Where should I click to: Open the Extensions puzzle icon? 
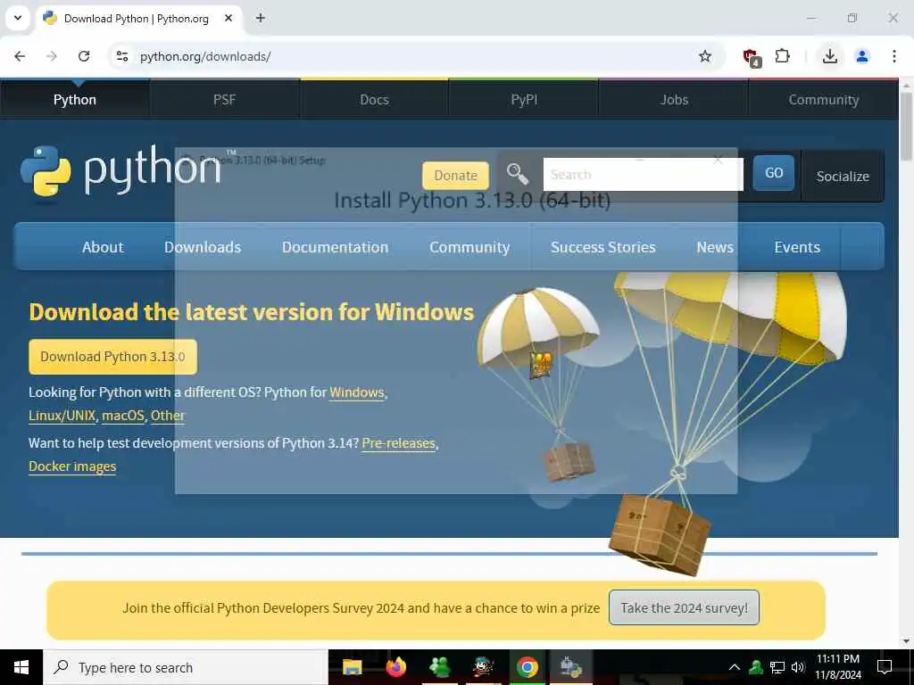(782, 56)
